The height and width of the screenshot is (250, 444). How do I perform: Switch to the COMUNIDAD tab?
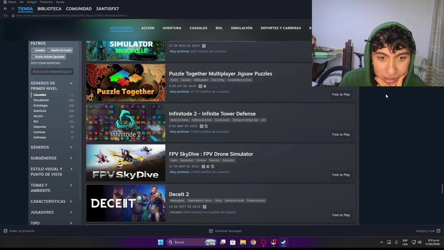79,9
